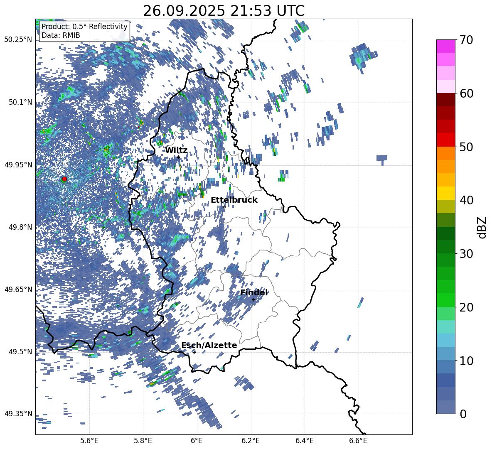The image size is (492, 449).
Task: Click the 6.4°E longitude label
Action: coord(304,441)
